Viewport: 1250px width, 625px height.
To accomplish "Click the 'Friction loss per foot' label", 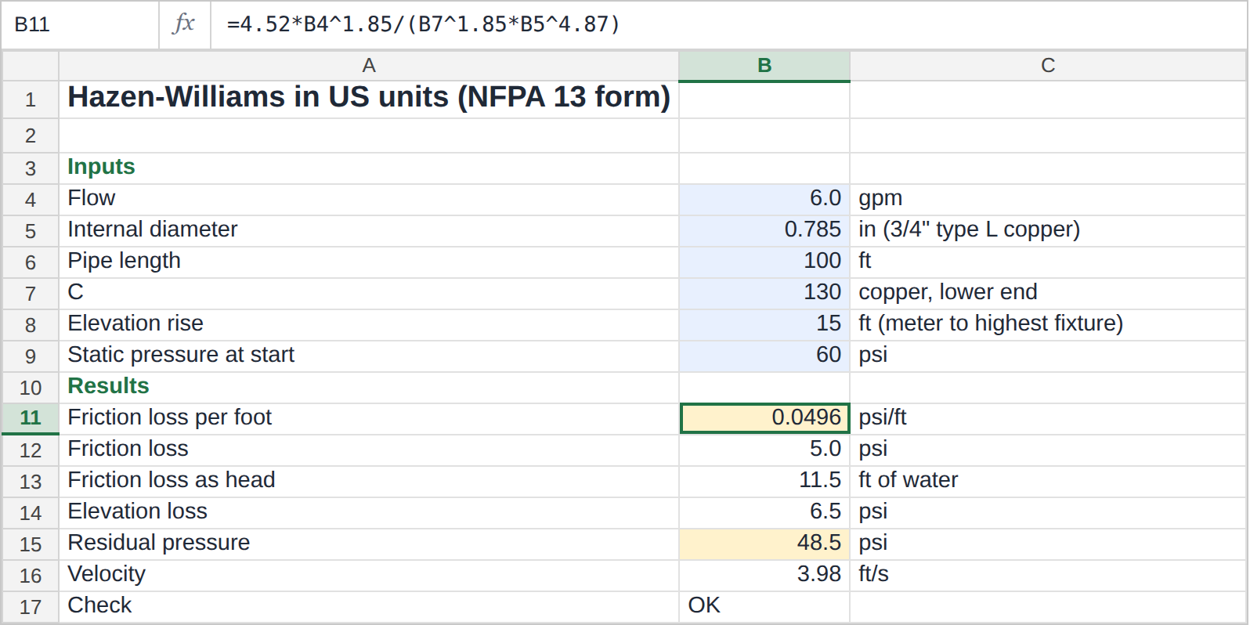I will click(x=369, y=419).
